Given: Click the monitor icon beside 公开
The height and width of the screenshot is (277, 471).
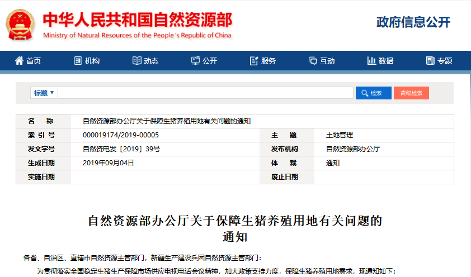Looking at the screenshot, I should pos(195,61).
